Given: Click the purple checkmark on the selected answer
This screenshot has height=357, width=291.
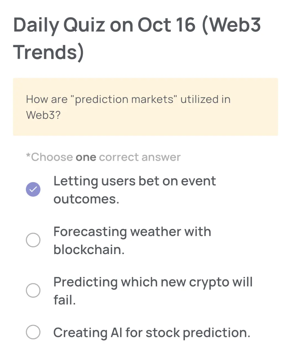Looking at the screenshot, I should [33, 189].
